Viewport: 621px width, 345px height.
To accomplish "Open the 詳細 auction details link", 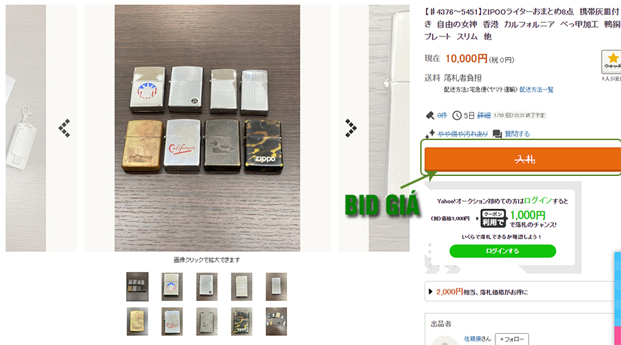I will click(484, 115).
